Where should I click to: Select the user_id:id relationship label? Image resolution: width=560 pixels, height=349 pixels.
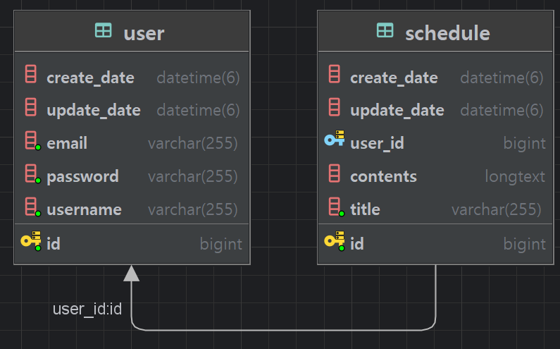pyautogui.click(x=87, y=309)
